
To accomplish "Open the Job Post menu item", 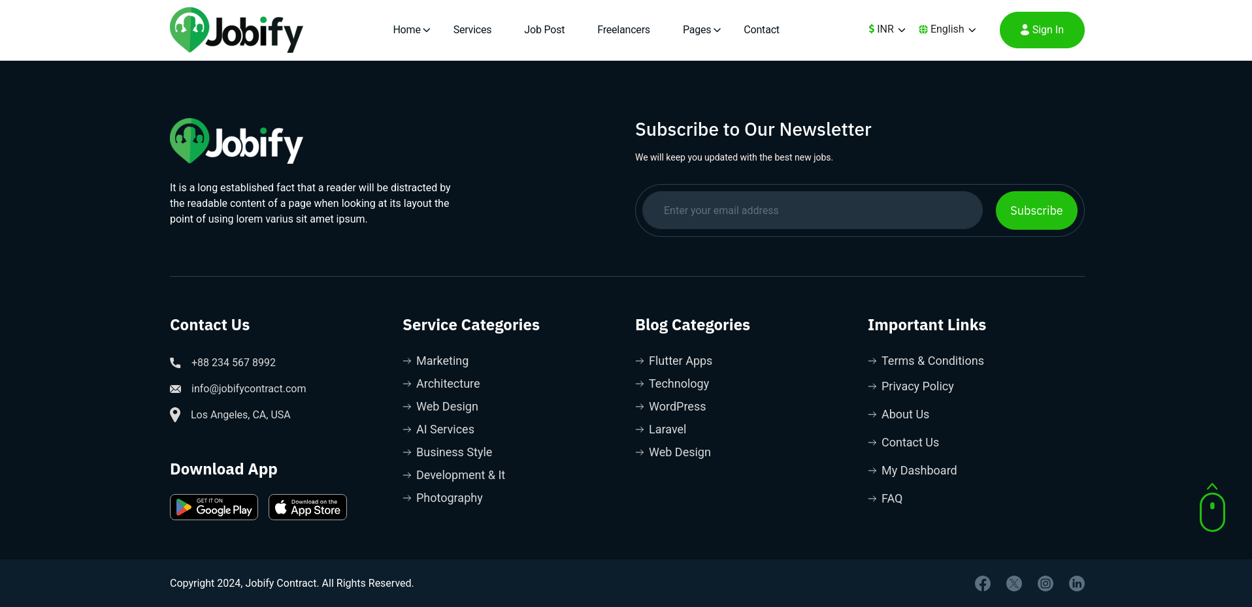I will point(544,30).
